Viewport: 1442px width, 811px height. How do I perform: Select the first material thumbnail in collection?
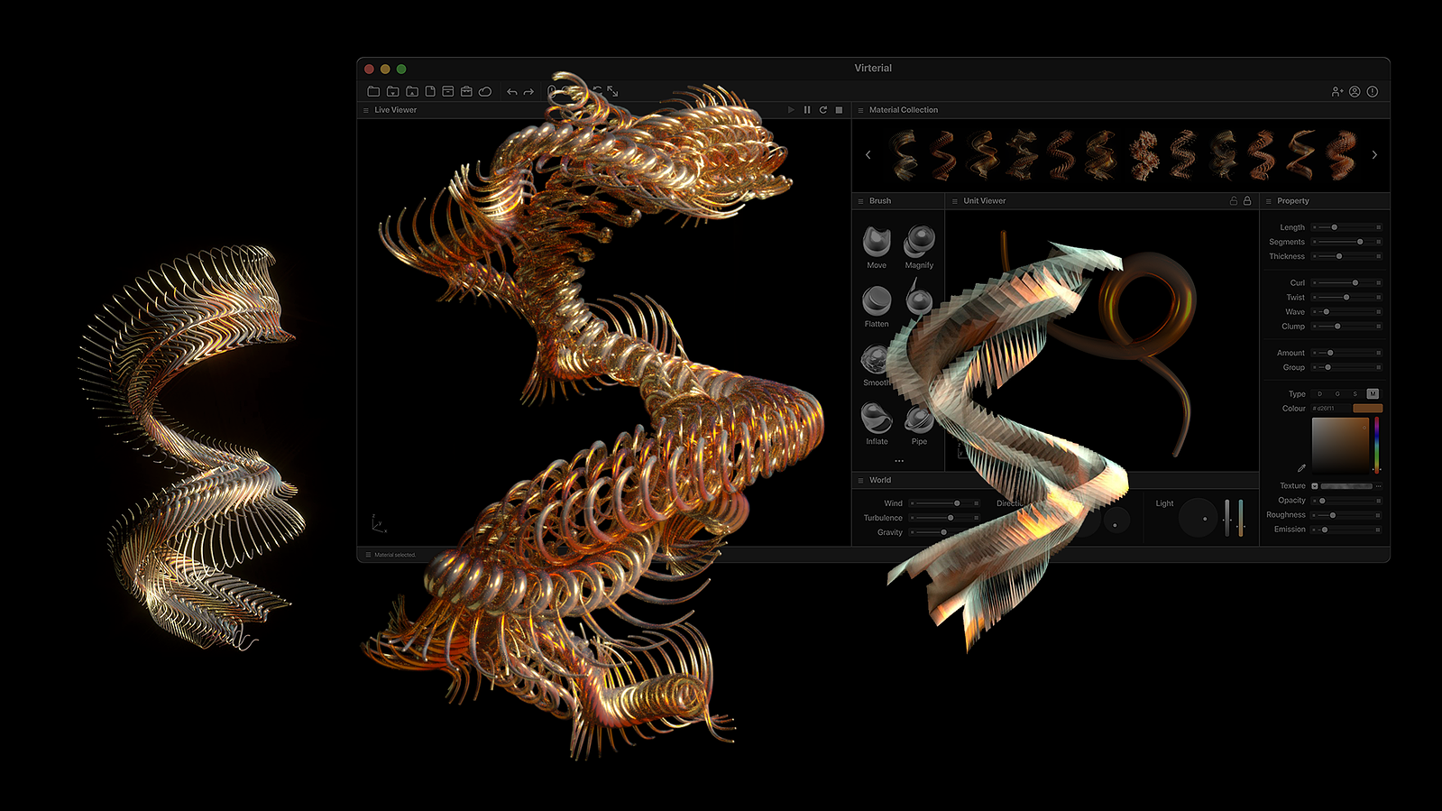coord(905,155)
